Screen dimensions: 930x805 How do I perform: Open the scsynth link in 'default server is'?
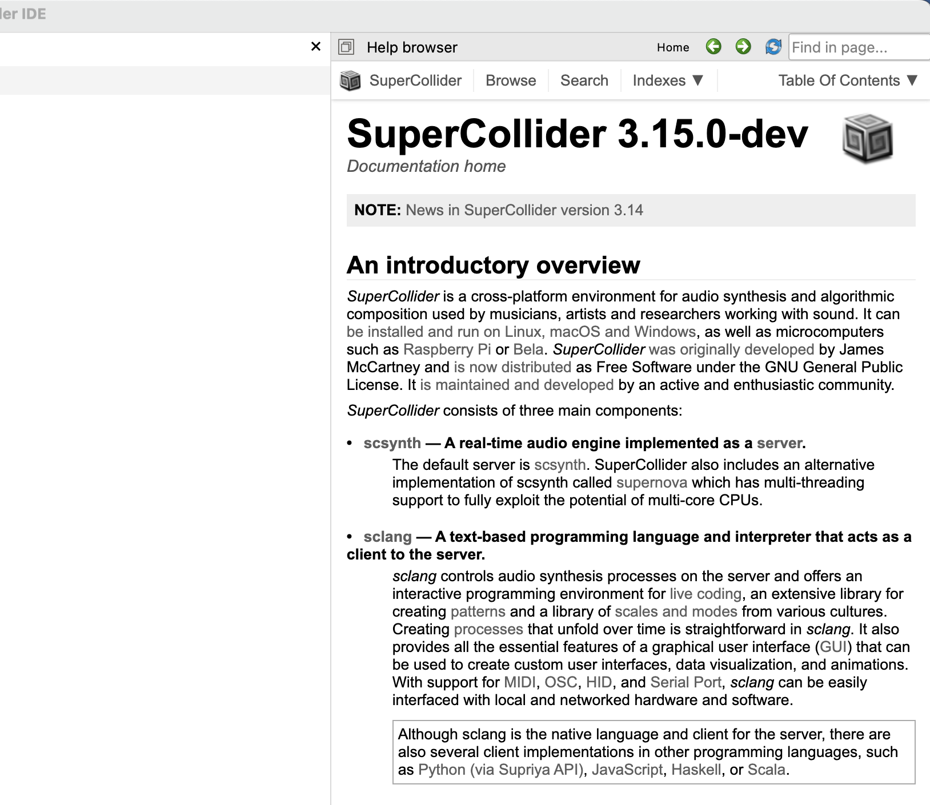coord(560,465)
